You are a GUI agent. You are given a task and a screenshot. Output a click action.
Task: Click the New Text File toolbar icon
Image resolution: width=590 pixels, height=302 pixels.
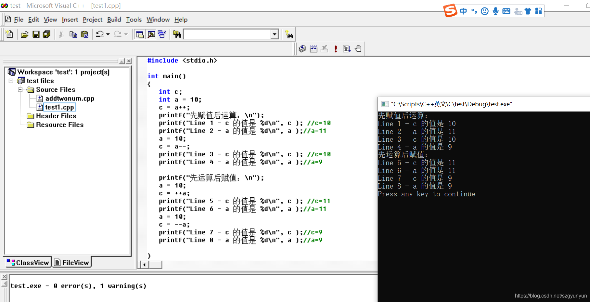coord(9,34)
